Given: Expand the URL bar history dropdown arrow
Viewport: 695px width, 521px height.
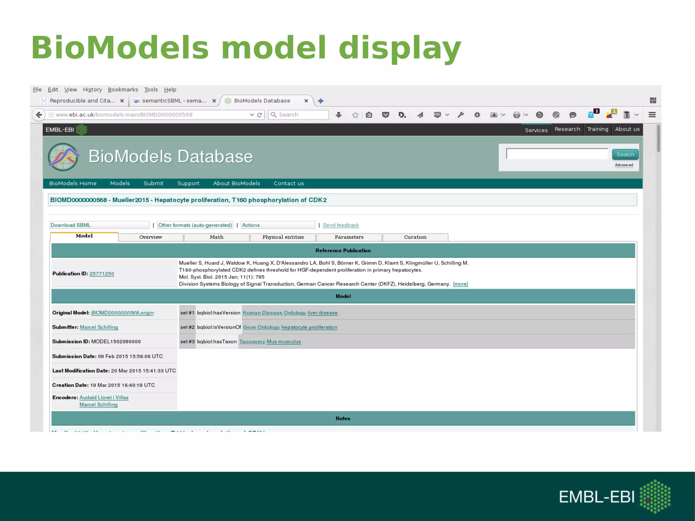Looking at the screenshot, I should coord(252,115).
